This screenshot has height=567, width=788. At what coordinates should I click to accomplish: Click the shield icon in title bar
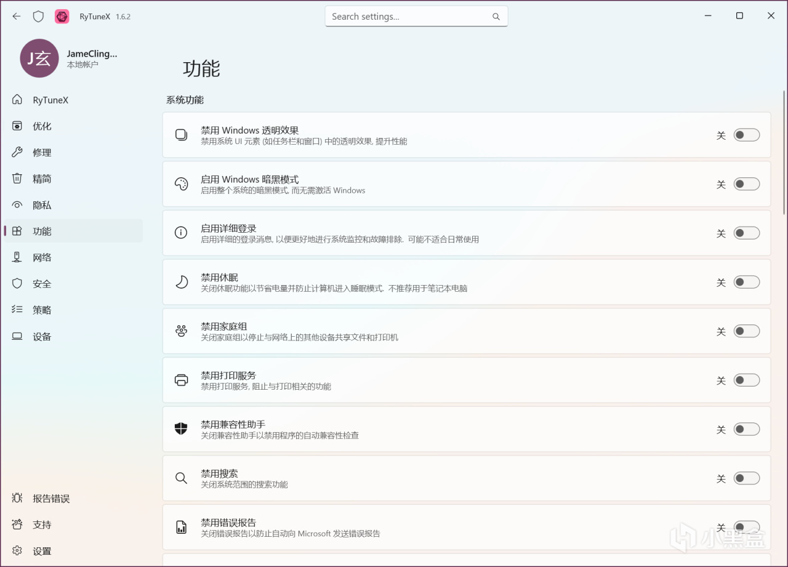[38, 17]
